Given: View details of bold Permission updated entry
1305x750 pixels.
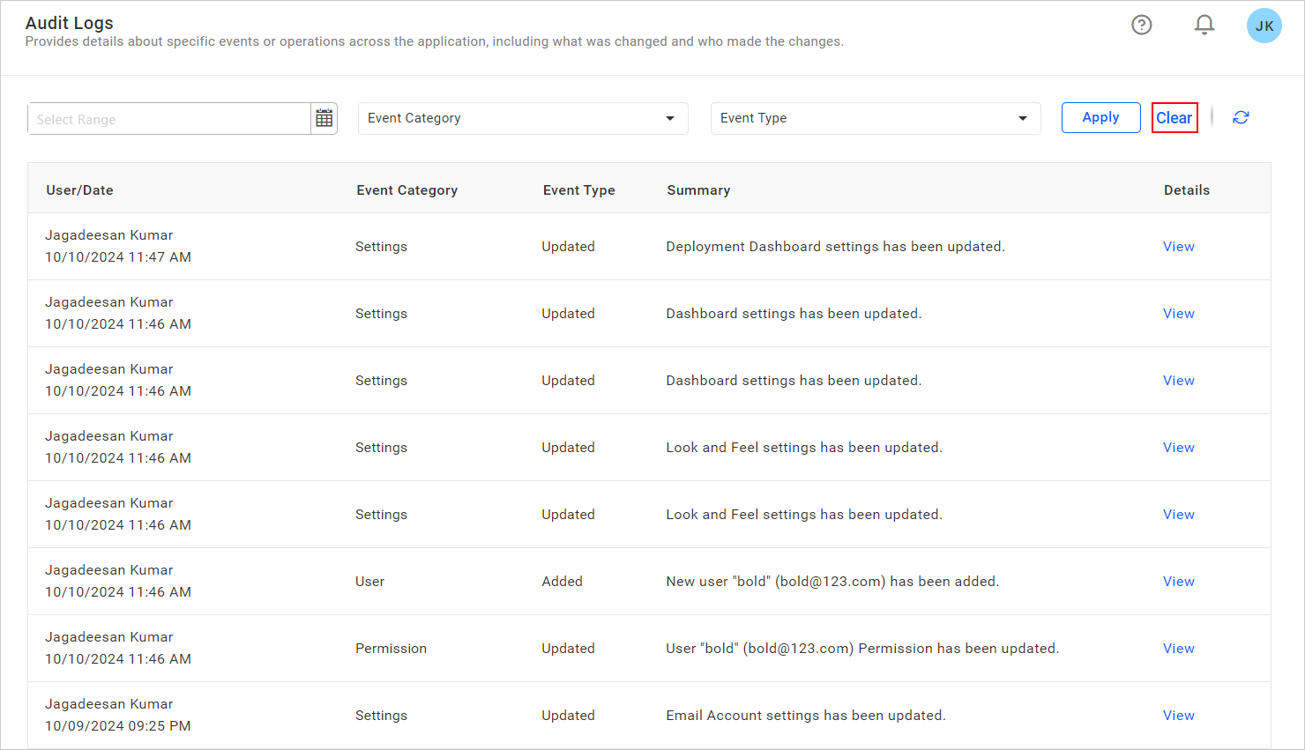Looking at the screenshot, I should coord(1178,649).
